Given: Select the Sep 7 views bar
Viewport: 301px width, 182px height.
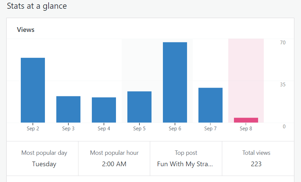Looking at the screenshot, I should pos(210,105).
